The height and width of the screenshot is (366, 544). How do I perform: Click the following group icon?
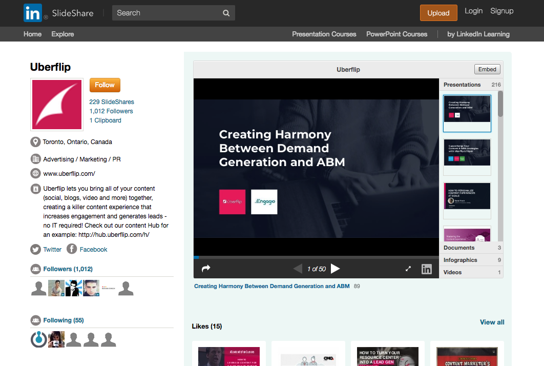36,320
